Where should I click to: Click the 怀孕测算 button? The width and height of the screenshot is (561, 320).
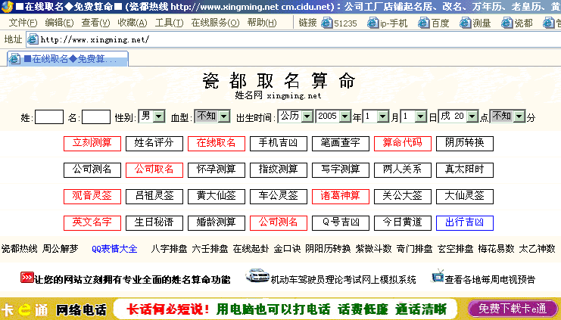[217, 169]
